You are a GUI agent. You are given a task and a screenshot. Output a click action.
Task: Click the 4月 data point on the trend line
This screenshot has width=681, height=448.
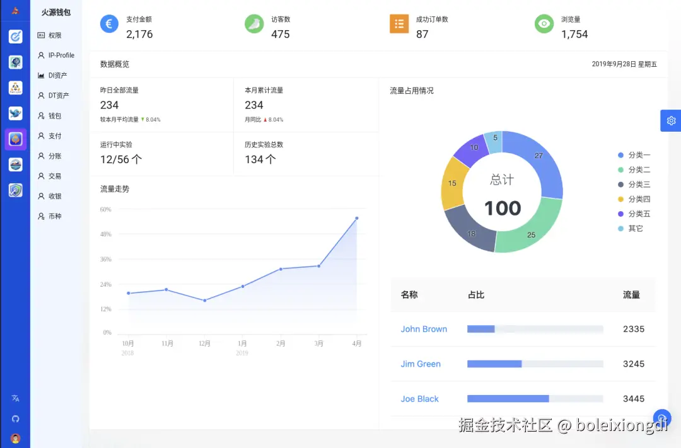pyautogui.click(x=356, y=219)
